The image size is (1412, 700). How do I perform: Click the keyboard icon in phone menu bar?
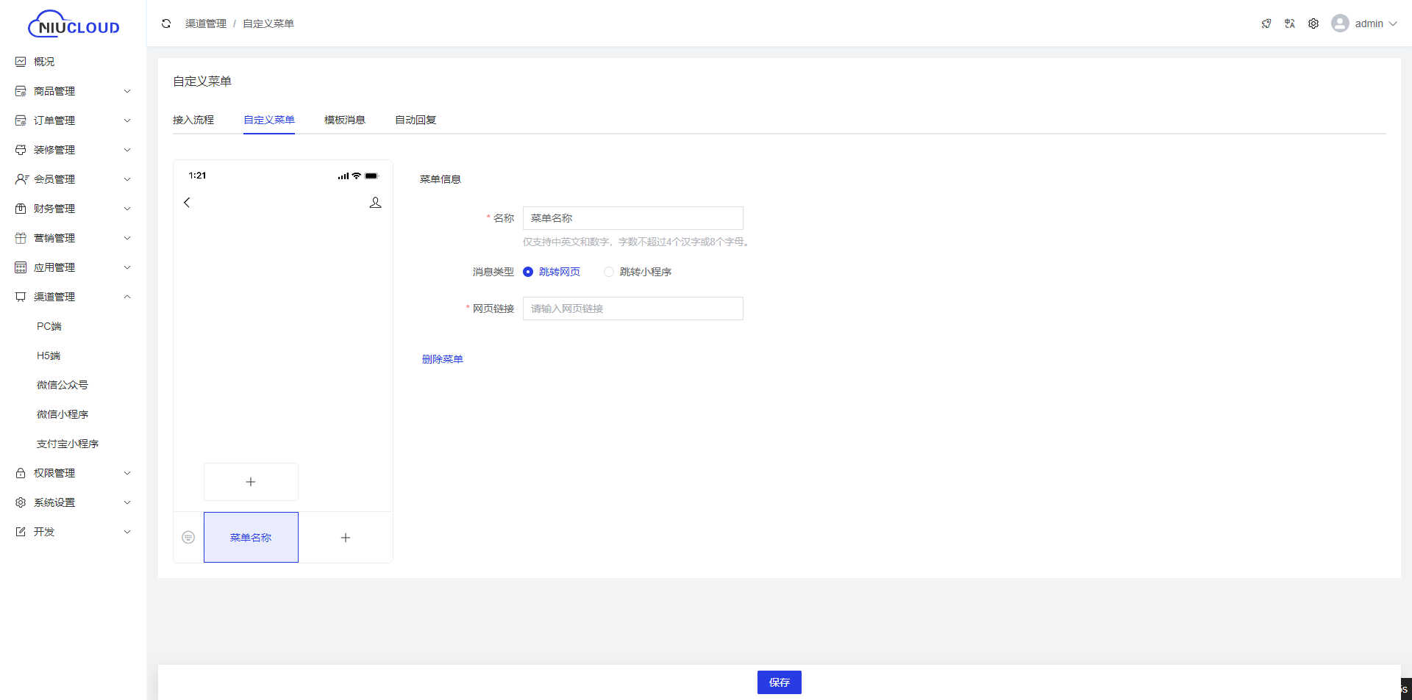(188, 538)
